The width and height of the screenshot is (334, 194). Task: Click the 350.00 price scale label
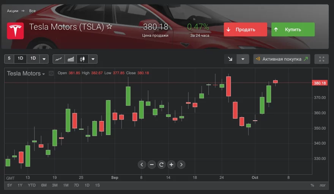tap(320, 128)
